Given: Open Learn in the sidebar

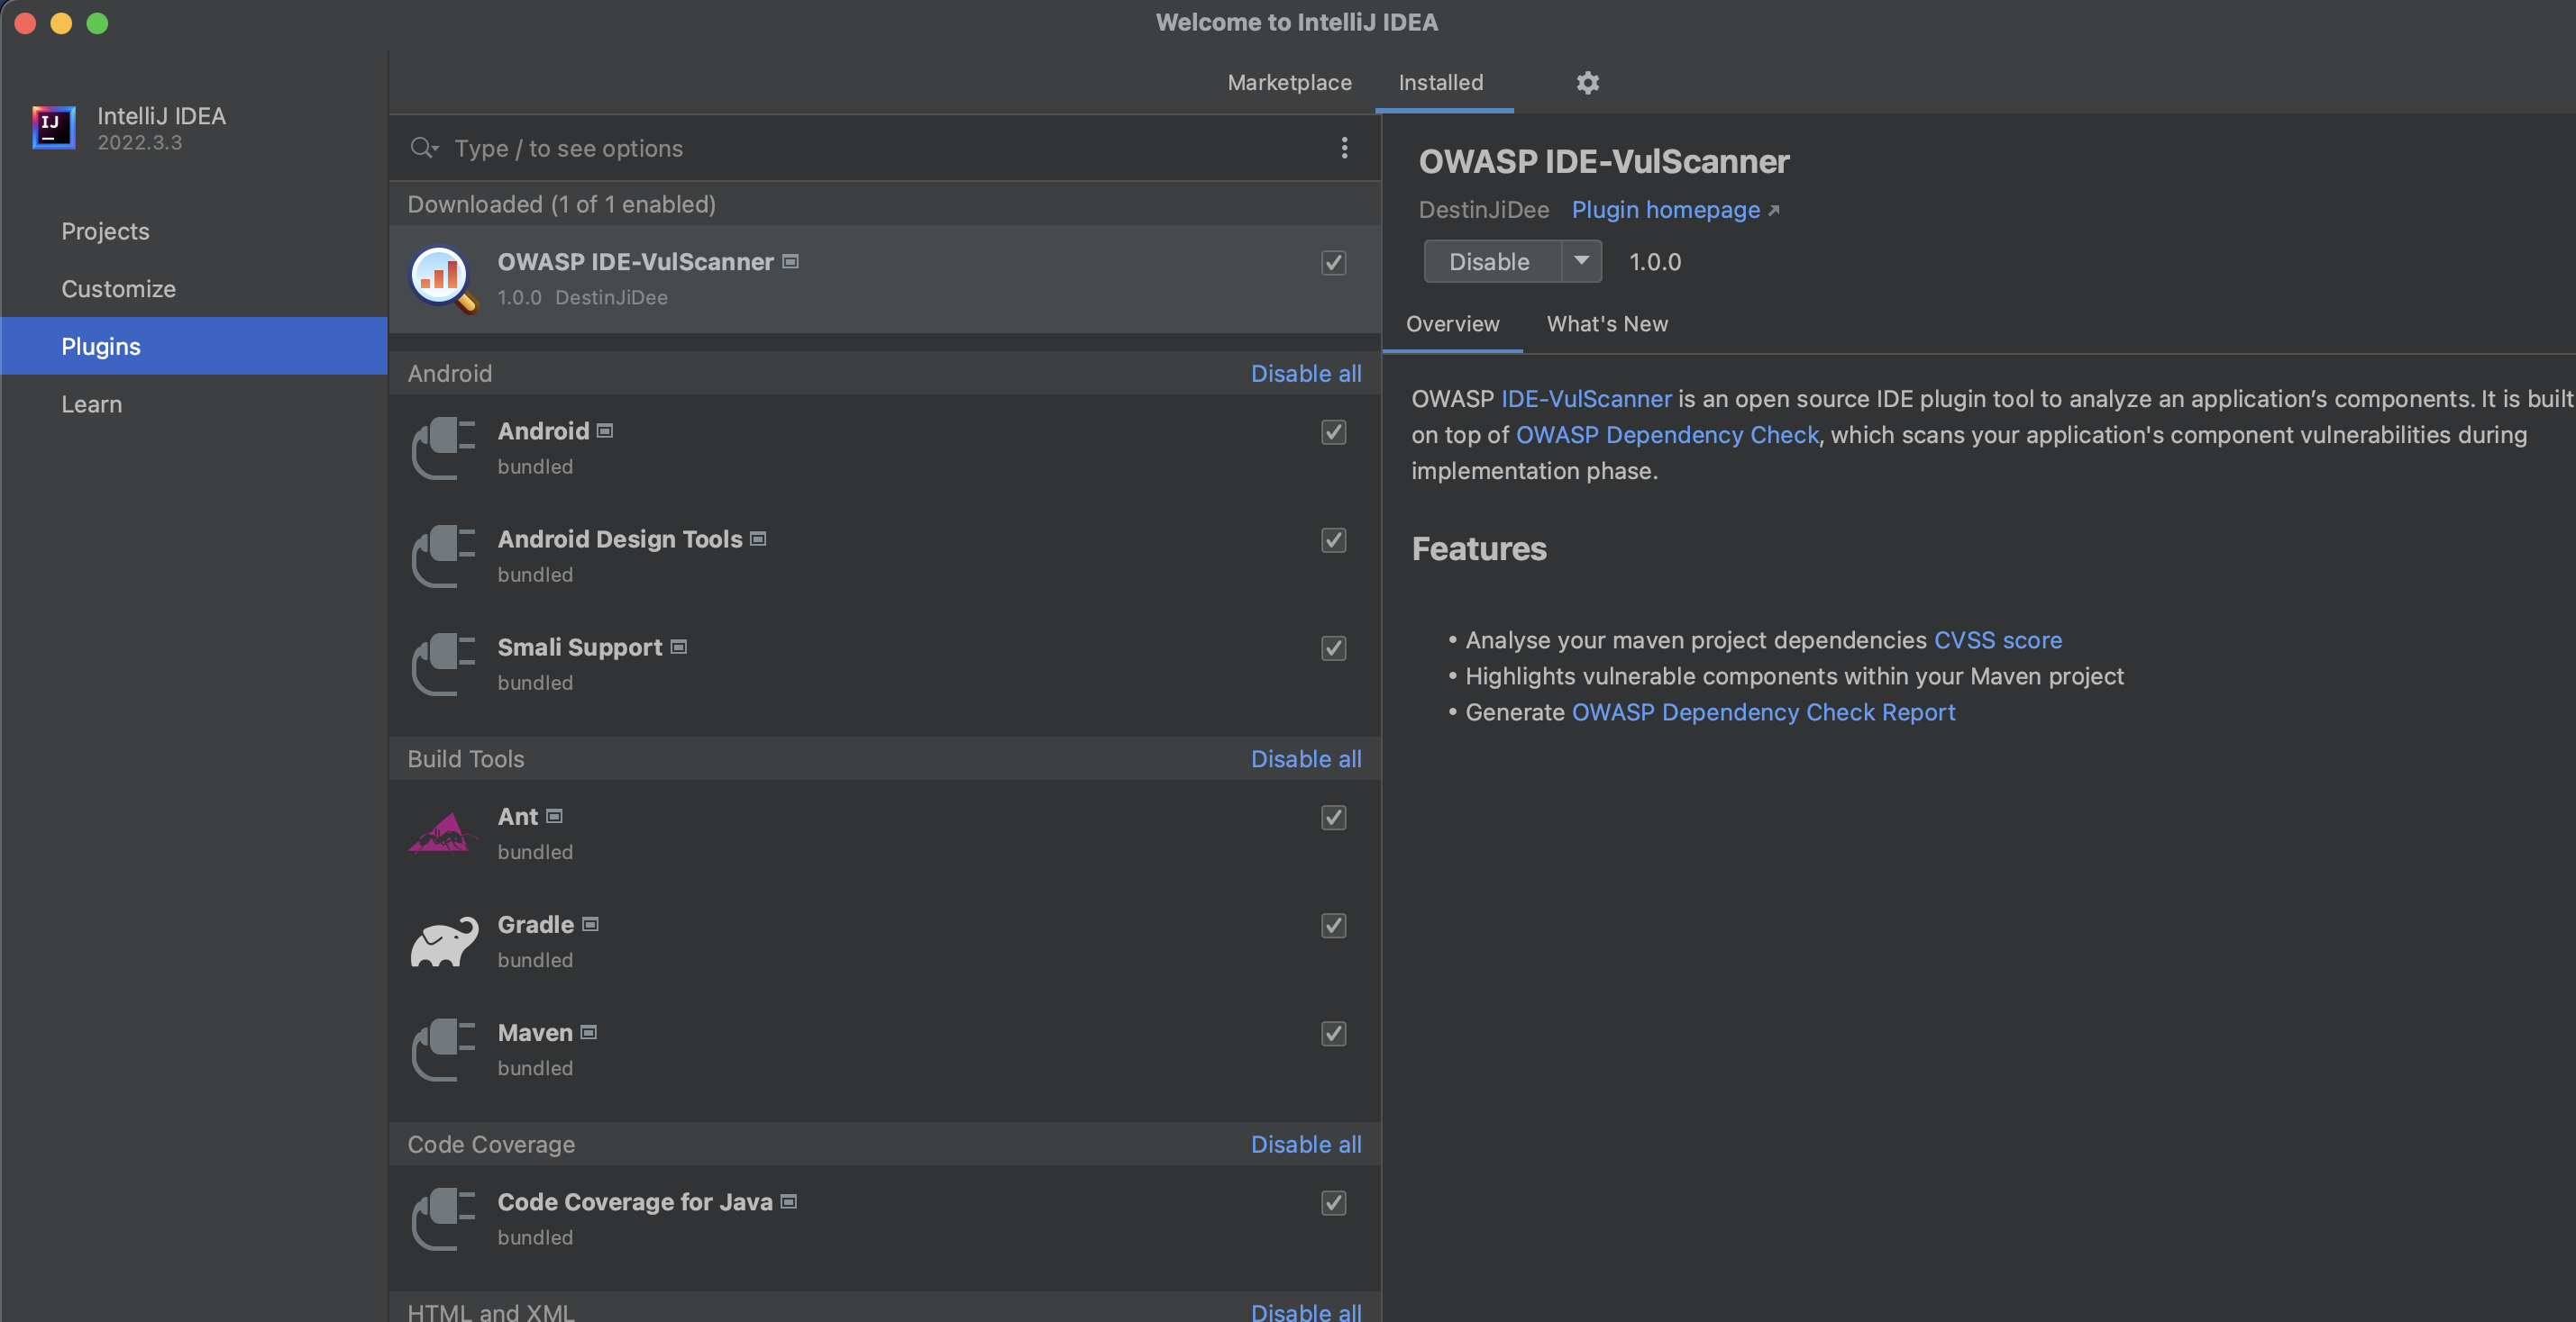Looking at the screenshot, I should 194,403.
